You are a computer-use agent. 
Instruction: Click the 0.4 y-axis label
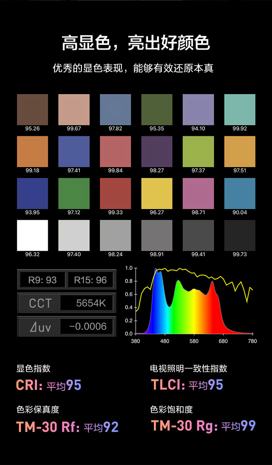point(128,307)
